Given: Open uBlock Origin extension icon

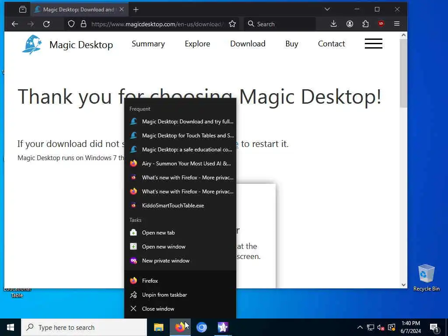Looking at the screenshot, I should click(381, 24).
